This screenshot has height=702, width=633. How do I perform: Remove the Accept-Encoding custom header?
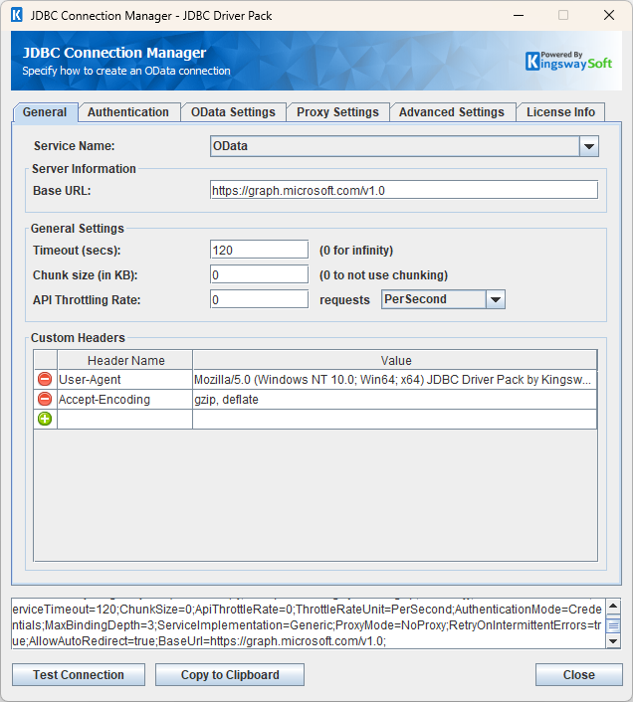pyautogui.click(x=45, y=399)
